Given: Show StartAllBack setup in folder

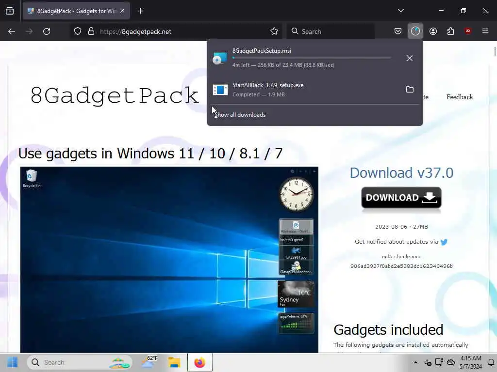Looking at the screenshot, I should pyautogui.click(x=410, y=90).
